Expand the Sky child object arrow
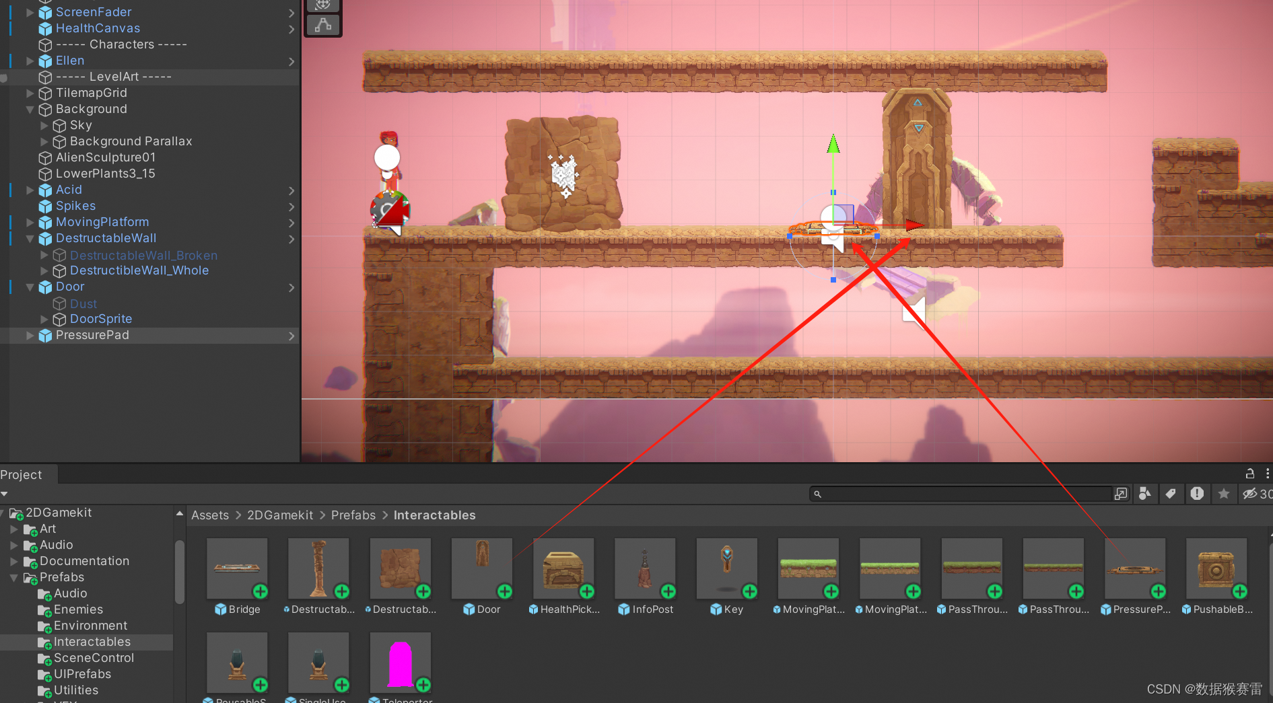 pos(44,125)
